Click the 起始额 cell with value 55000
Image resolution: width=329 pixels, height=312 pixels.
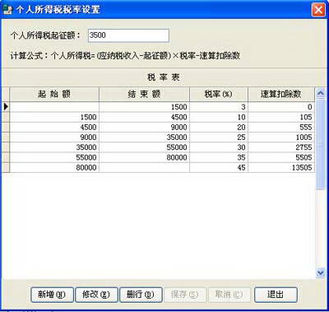(x=54, y=157)
